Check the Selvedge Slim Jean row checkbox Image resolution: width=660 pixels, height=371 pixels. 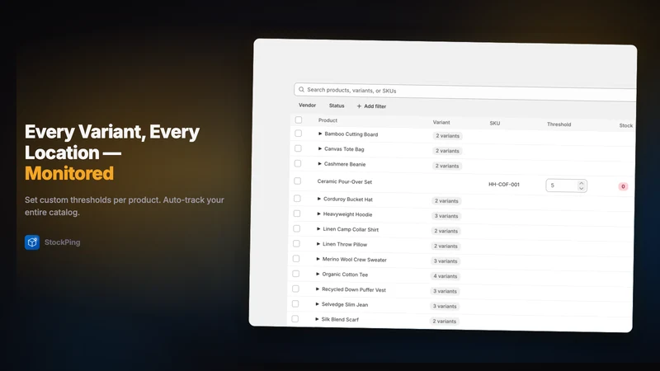click(295, 303)
